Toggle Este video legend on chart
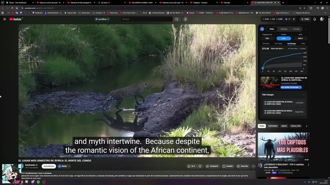This screenshot has height=185, width=330. click(x=293, y=49)
